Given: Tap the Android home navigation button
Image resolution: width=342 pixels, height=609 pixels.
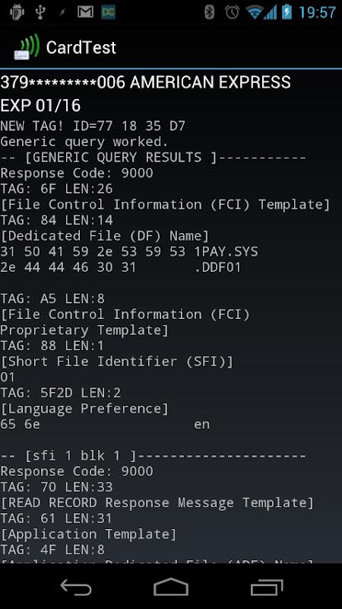Looking at the screenshot, I should click(170, 586).
